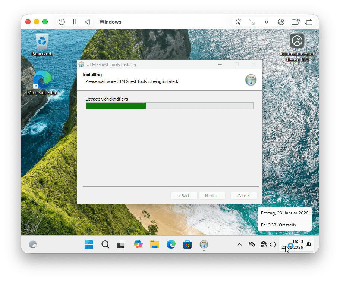
Task: Pause the virtual machine
Action: (x=75, y=22)
